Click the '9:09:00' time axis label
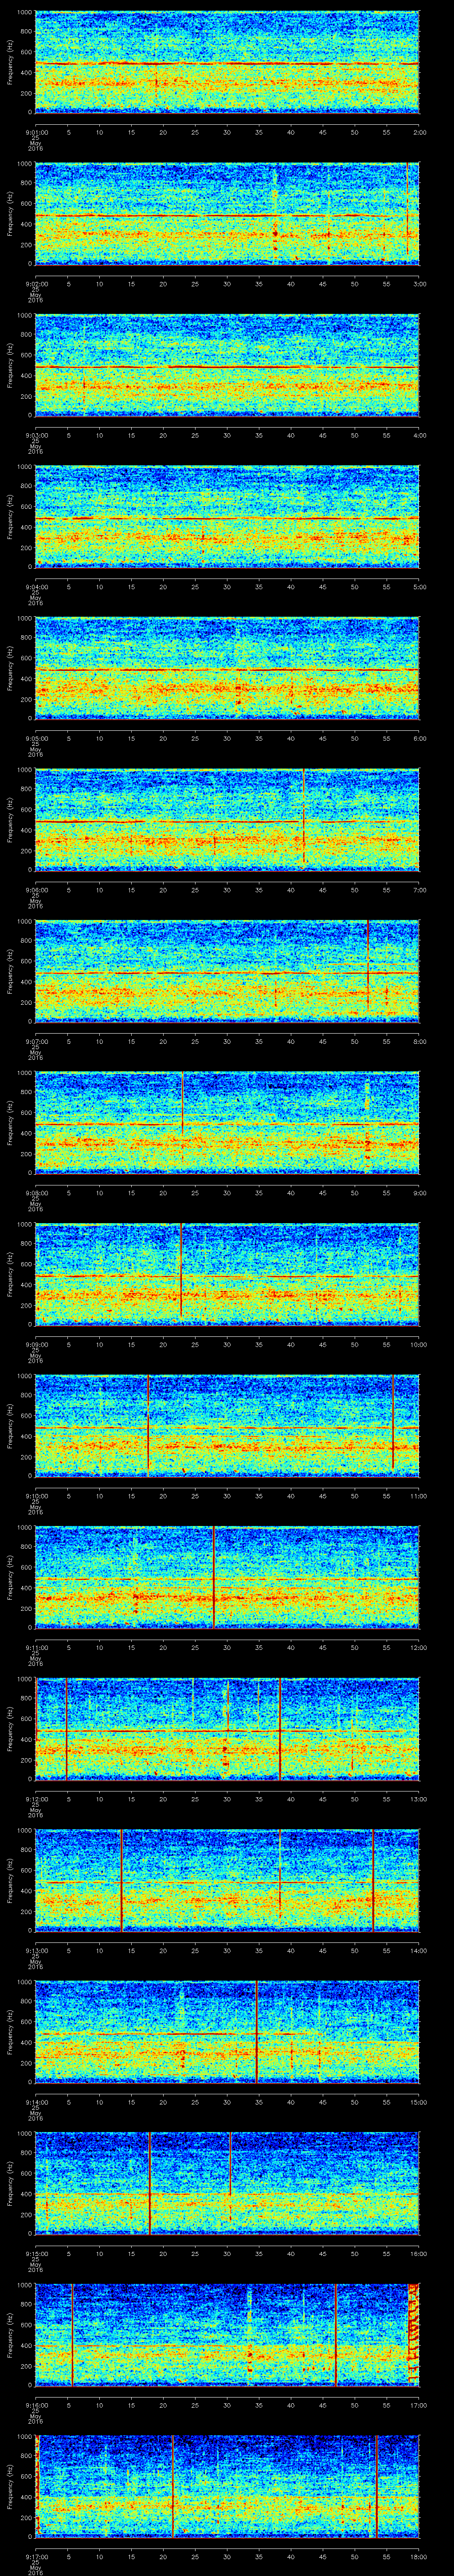Image resolution: width=454 pixels, height=2576 pixels. (x=36, y=1344)
